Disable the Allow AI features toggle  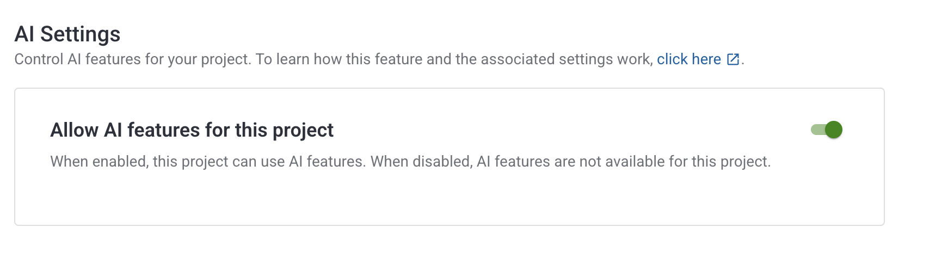826,130
